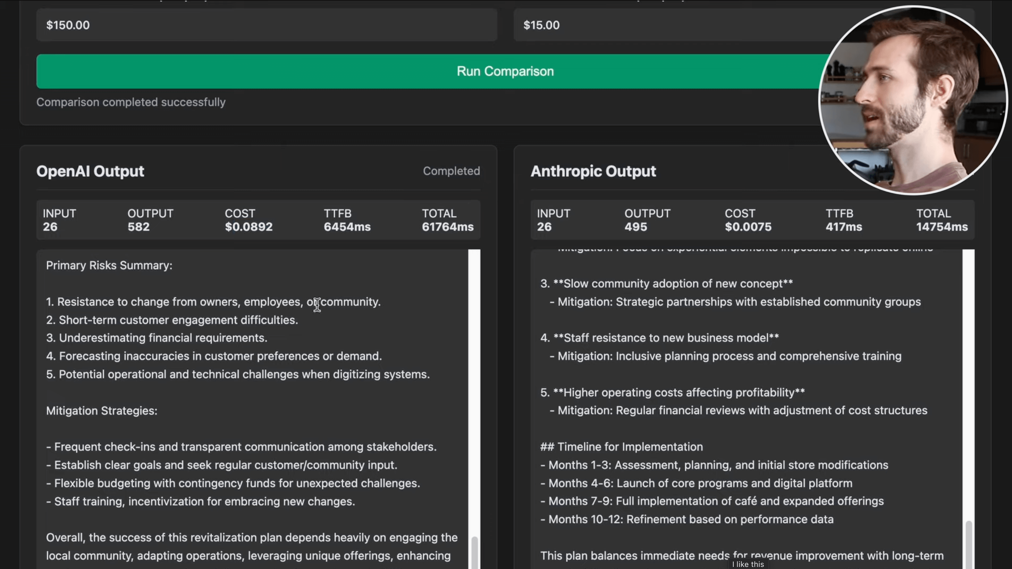Click the 'I like this' caption
Screen dimensions: 1012x569
click(x=748, y=564)
